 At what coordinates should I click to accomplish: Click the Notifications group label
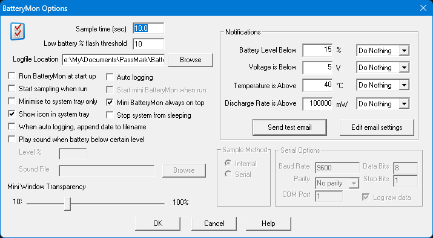(x=243, y=32)
